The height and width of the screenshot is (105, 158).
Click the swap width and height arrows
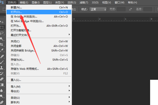pos(131,9)
